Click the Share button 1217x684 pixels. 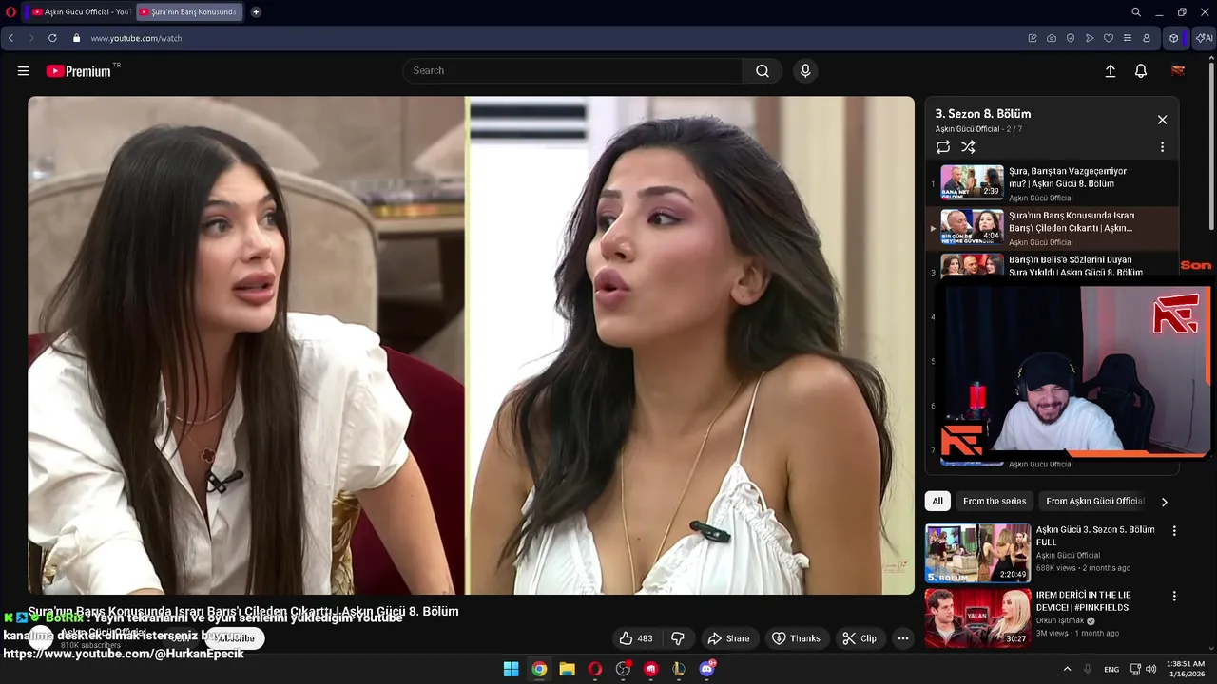[x=728, y=638]
